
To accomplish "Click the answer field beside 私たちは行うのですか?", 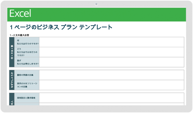I will click(111, 42).
